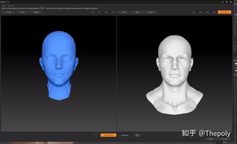The image size is (237, 144).
Task: Save points for the white scan model
Action: pos(137,12)
